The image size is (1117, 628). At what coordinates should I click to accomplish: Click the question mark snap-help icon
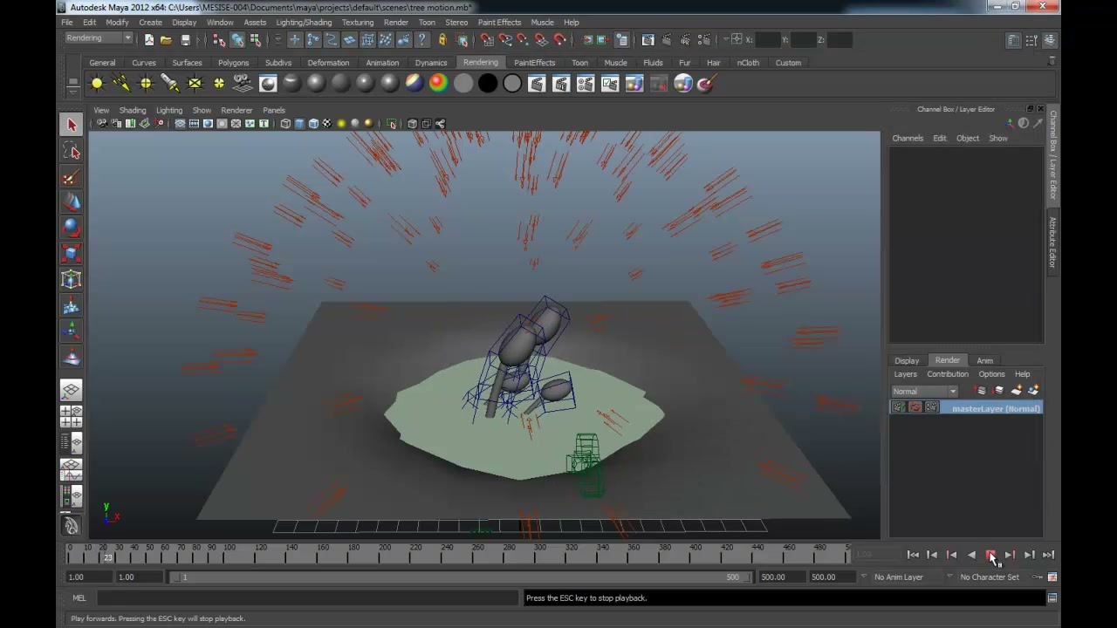(422, 39)
